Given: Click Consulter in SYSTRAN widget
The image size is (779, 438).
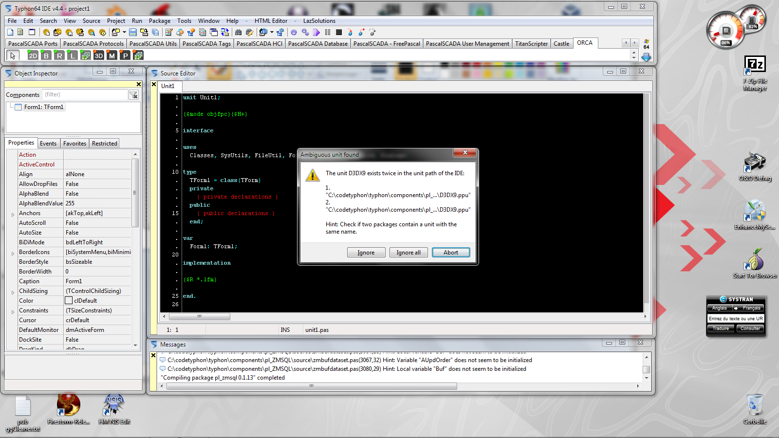Looking at the screenshot, I should click(750, 328).
